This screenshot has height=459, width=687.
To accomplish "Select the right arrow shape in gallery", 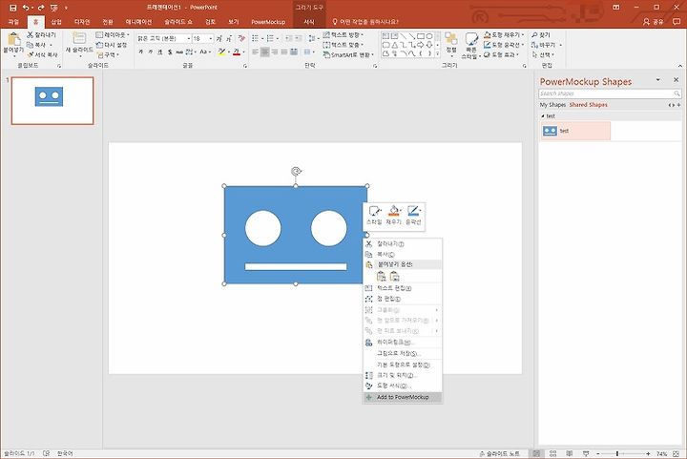I will pos(421,45).
